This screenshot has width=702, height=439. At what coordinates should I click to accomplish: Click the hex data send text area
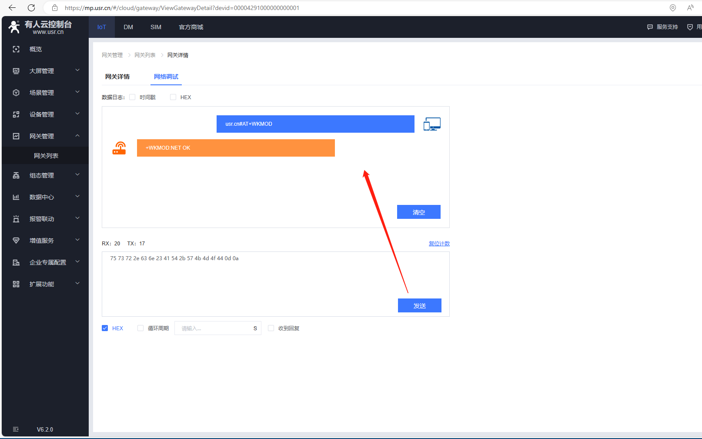click(276, 284)
